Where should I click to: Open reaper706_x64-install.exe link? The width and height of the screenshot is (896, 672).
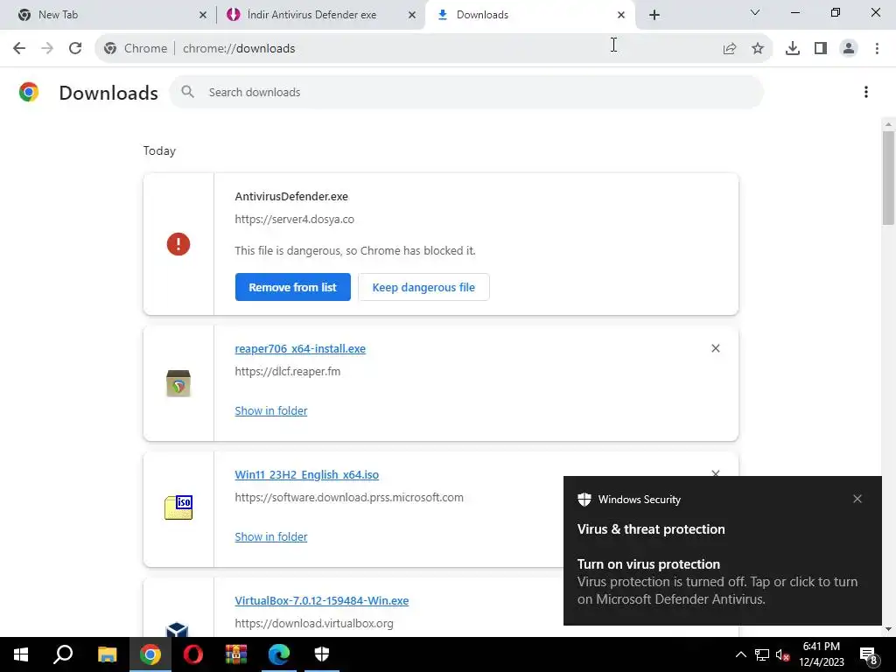click(x=300, y=348)
